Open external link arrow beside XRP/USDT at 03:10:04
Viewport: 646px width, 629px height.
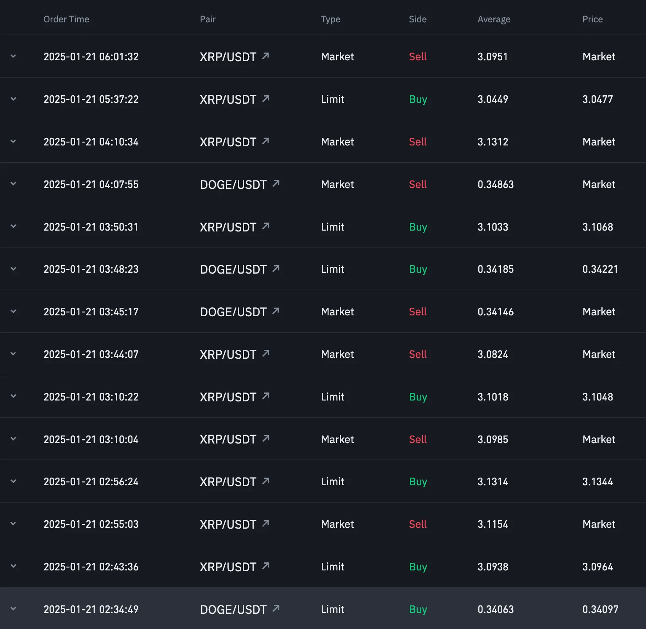(266, 438)
